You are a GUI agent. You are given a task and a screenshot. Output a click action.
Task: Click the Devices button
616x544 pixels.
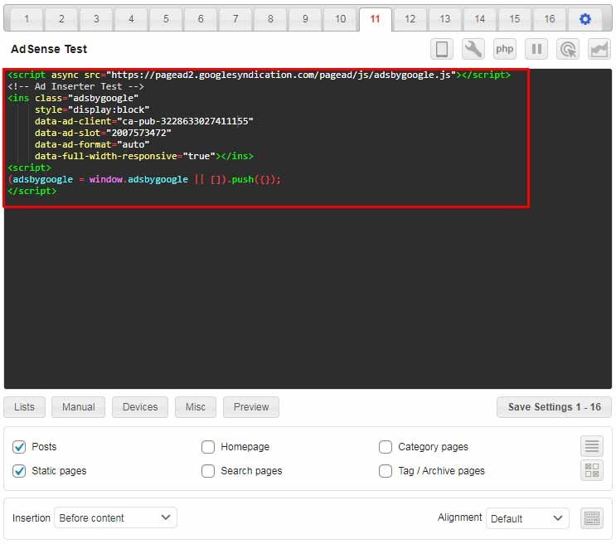(x=140, y=407)
